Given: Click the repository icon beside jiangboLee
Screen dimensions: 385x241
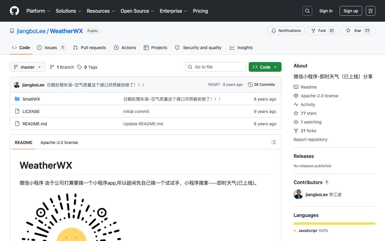Looking at the screenshot, I should point(12,31).
